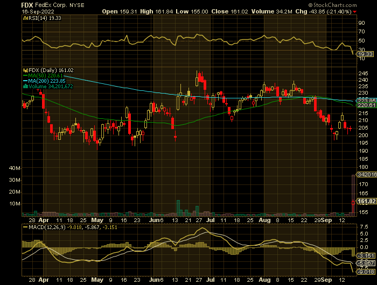The width and height of the screenshot is (377, 285).
Task: Click the 7.5 label on the MACD axis
Action: tap(363, 227)
